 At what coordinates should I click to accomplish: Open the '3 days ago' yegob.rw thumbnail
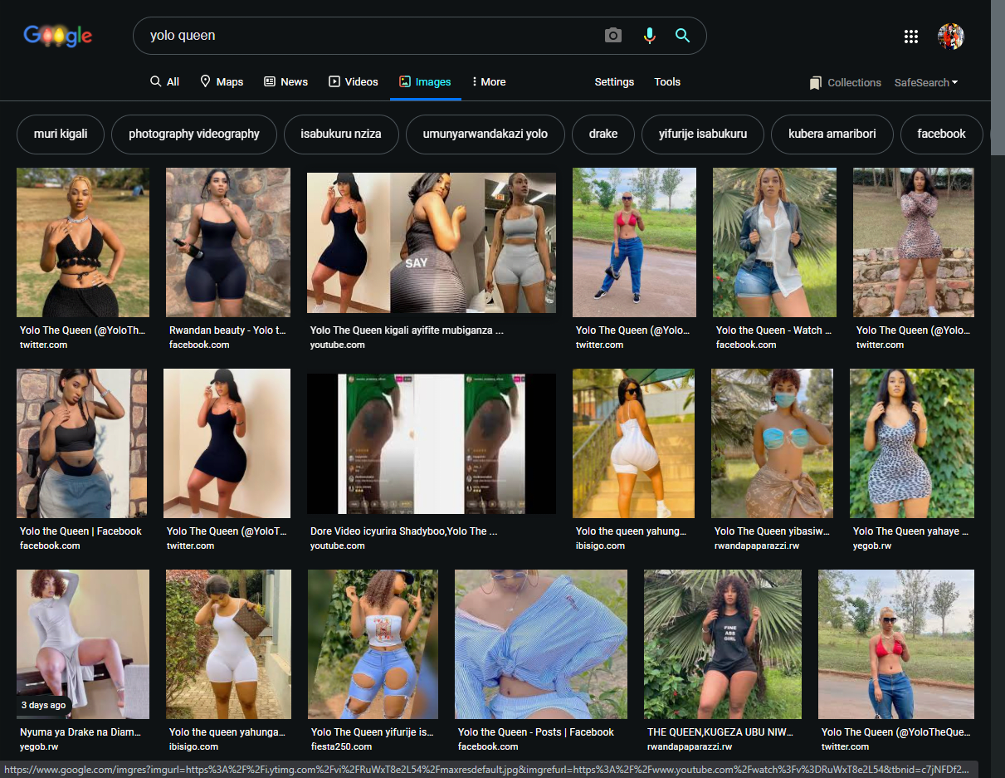tap(83, 643)
